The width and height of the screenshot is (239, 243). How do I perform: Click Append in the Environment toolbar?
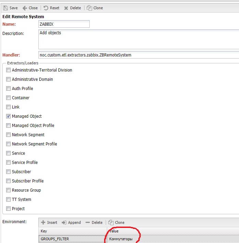click(x=71, y=222)
